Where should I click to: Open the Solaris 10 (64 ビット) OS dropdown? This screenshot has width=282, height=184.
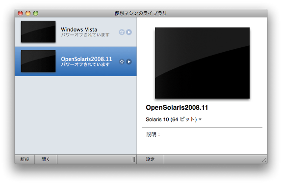[x=174, y=119]
